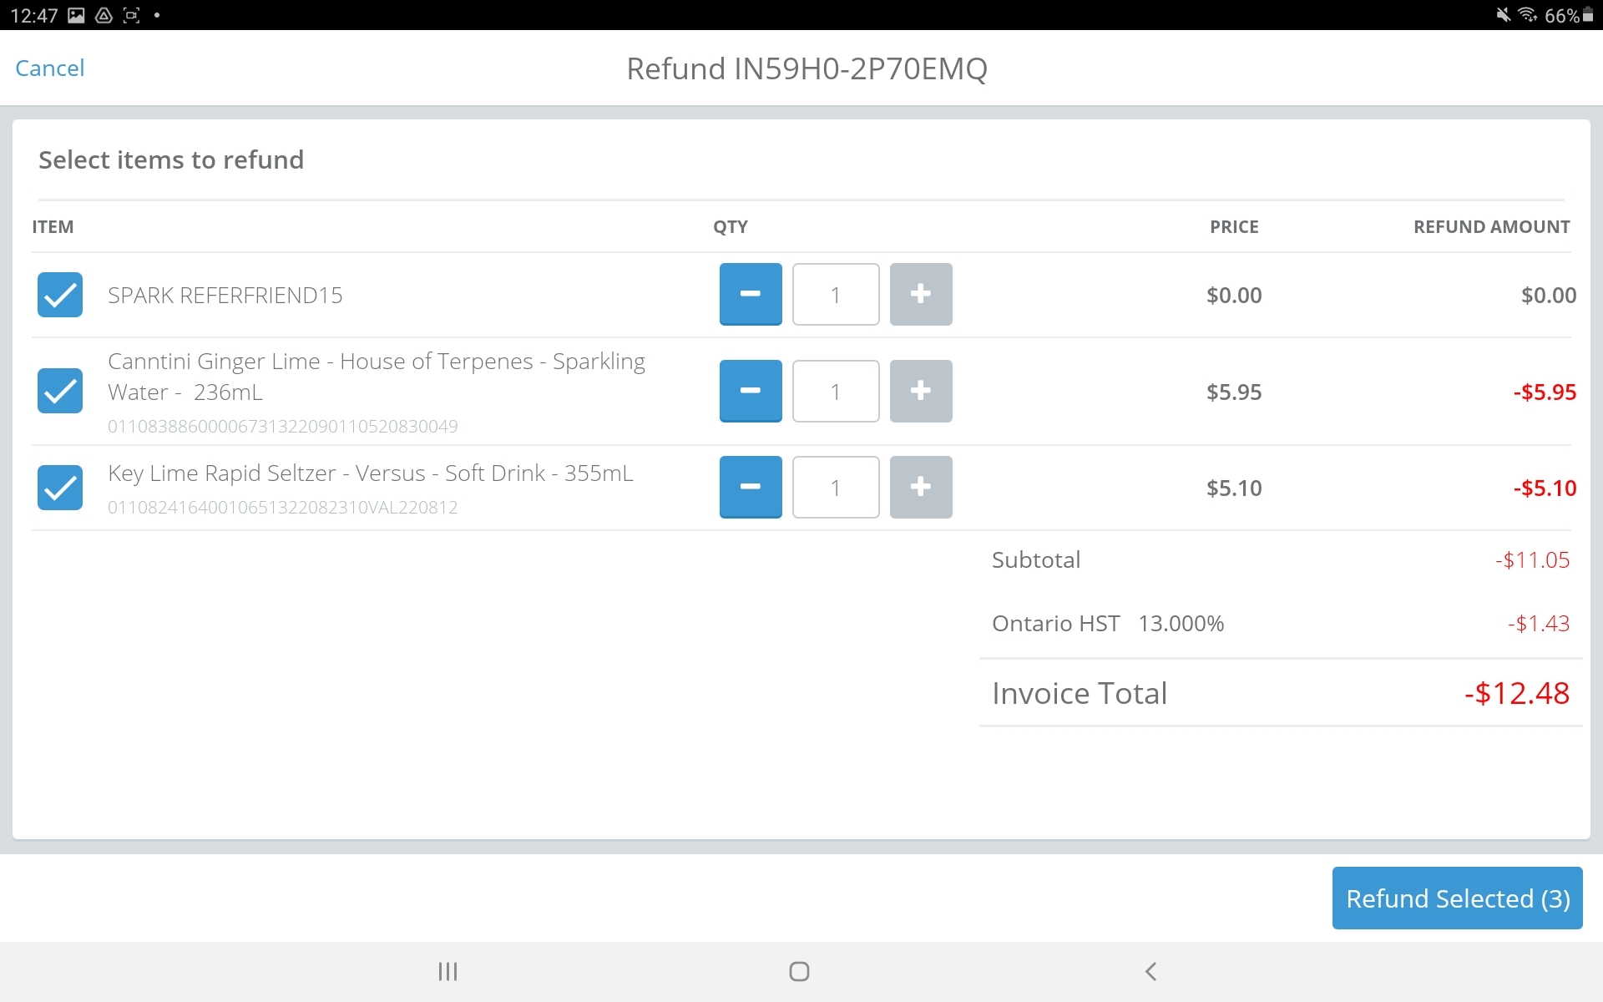
Task: Focus quantity field for SPARK REFERFRIEND15
Action: 835,295
